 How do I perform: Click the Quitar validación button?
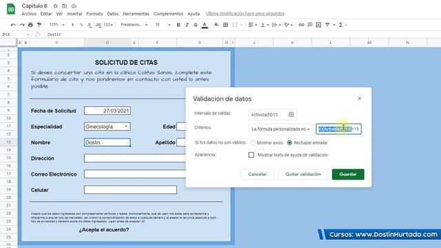pyautogui.click(x=303, y=174)
